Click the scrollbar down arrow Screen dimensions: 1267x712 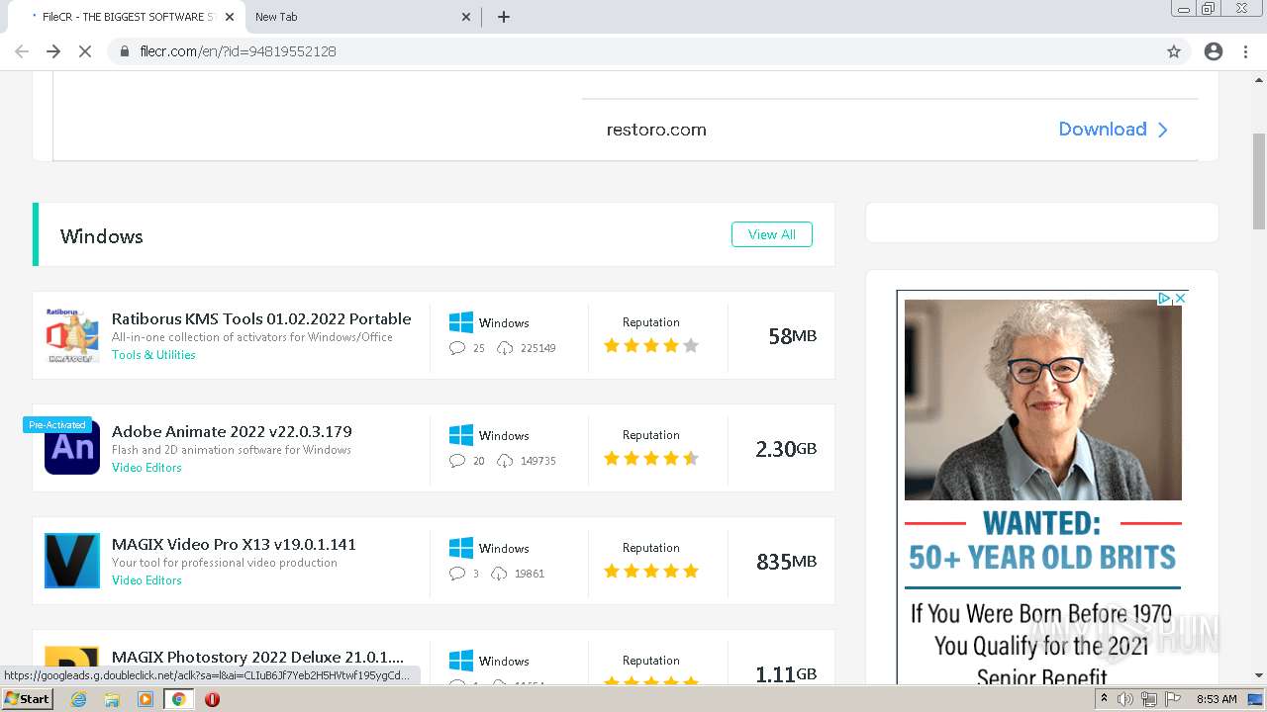click(x=1259, y=675)
